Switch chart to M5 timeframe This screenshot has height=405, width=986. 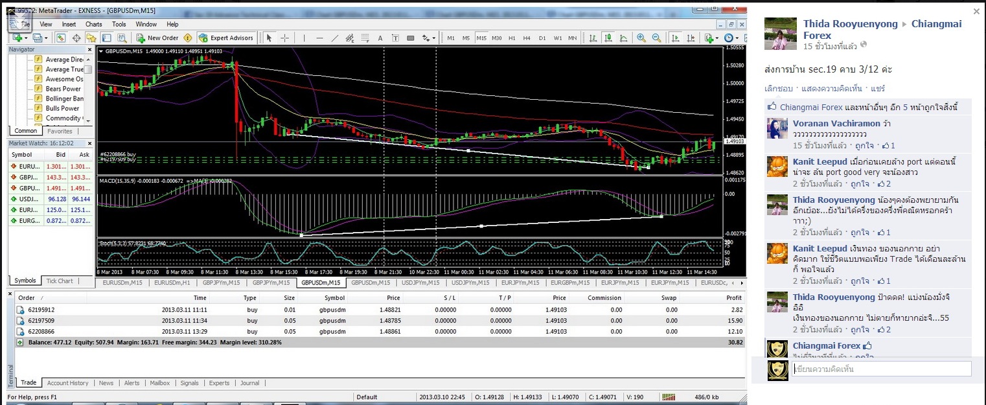466,38
